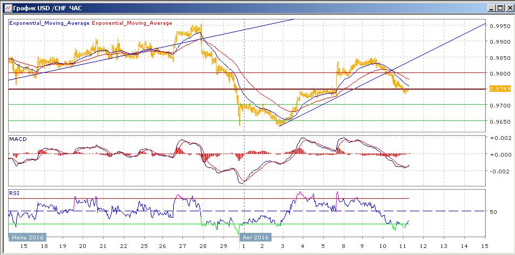The width and height of the screenshot is (515, 255).
Task: Click the RSI indicator panel label
Action: pos(14,192)
